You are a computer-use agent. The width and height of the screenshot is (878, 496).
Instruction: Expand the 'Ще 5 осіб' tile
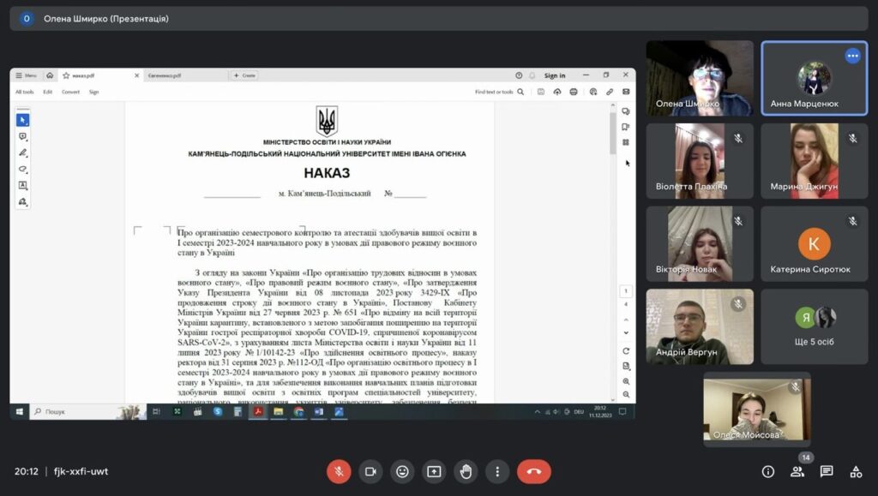(814, 326)
